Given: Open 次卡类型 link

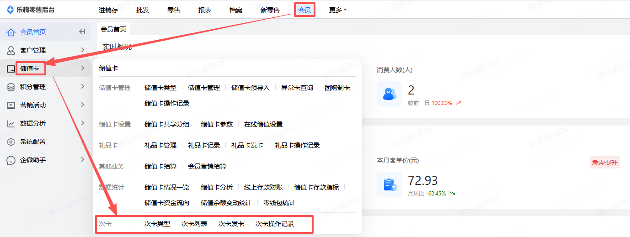Looking at the screenshot, I should click(x=157, y=224).
